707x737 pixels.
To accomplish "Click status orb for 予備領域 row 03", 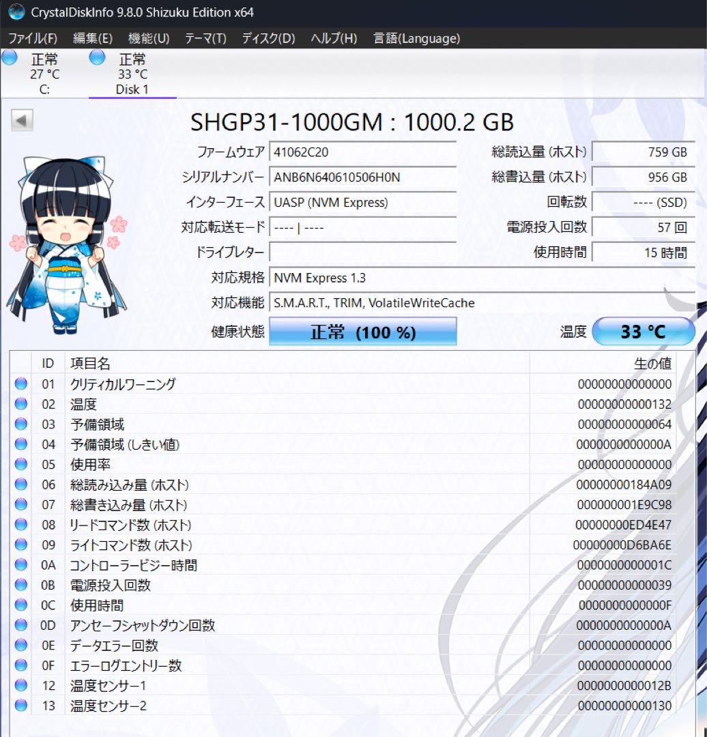I will pos(20,424).
